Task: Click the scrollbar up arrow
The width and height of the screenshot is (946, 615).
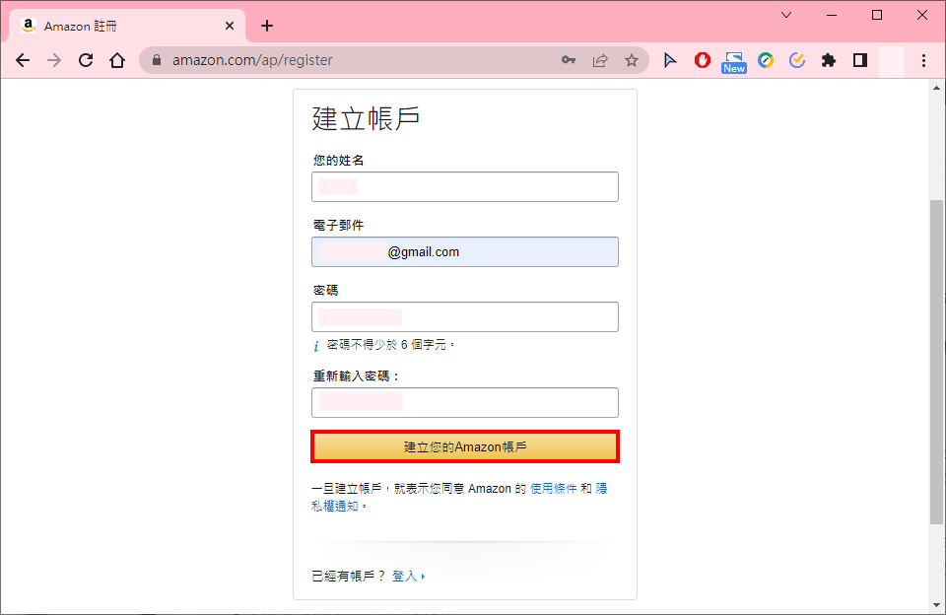Action: 936,88
